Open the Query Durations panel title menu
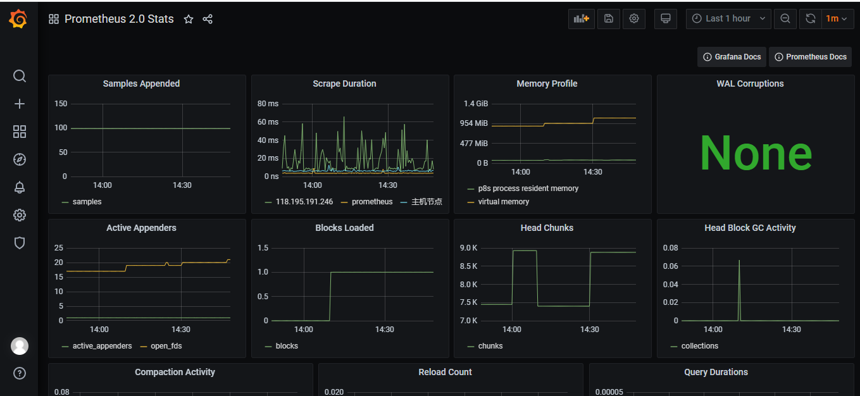Image resolution: width=860 pixels, height=396 pixels. (x=716, y=372)
